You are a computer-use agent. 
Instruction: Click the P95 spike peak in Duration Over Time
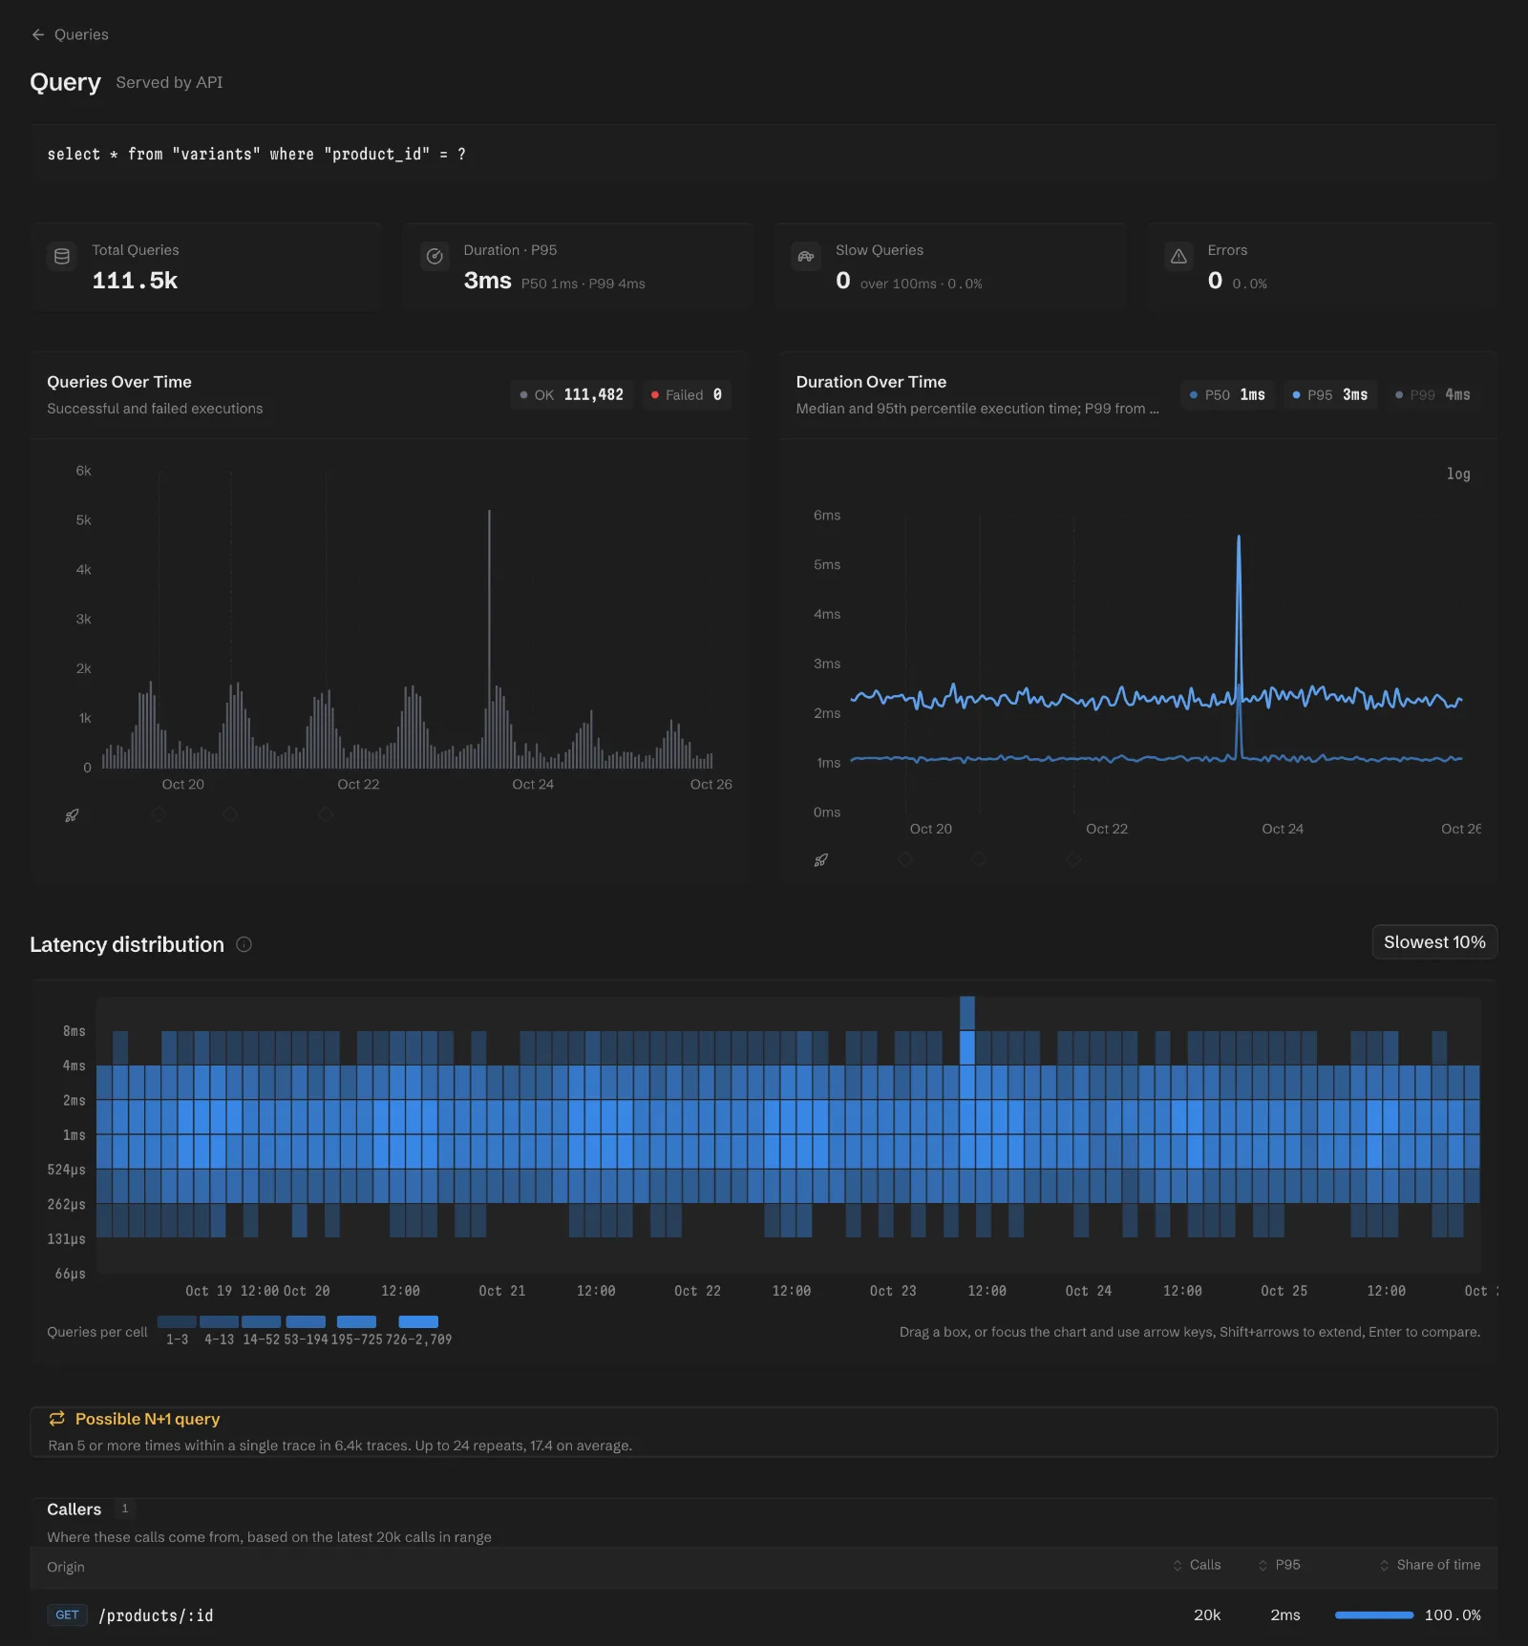(1239, 538)
